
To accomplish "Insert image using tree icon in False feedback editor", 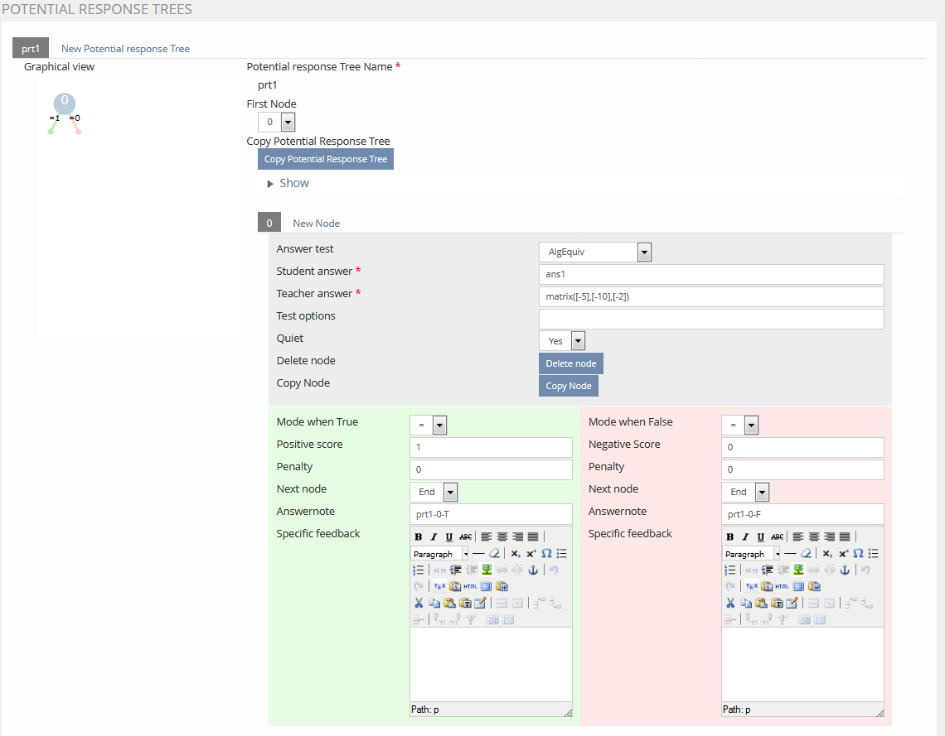I will 798,570.
